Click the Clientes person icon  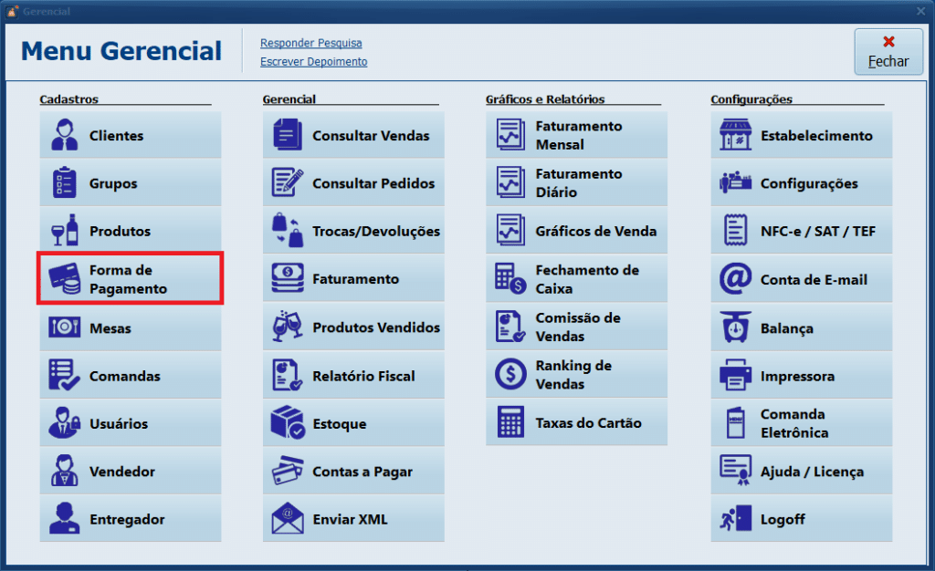click(65, 135)
